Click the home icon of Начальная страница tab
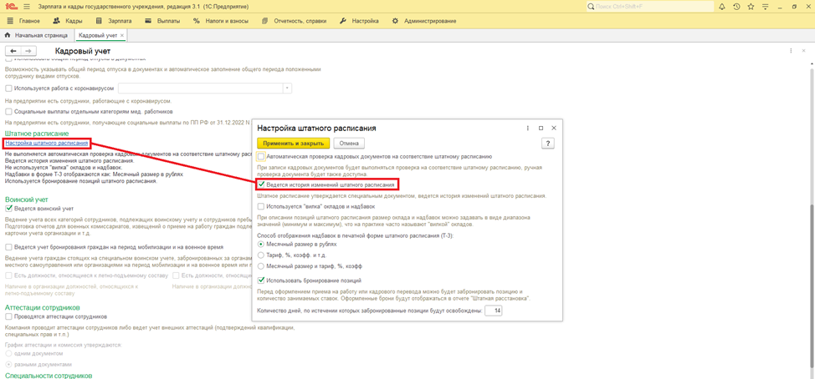The width and height of the screenshot is (815, 379). 8,35
